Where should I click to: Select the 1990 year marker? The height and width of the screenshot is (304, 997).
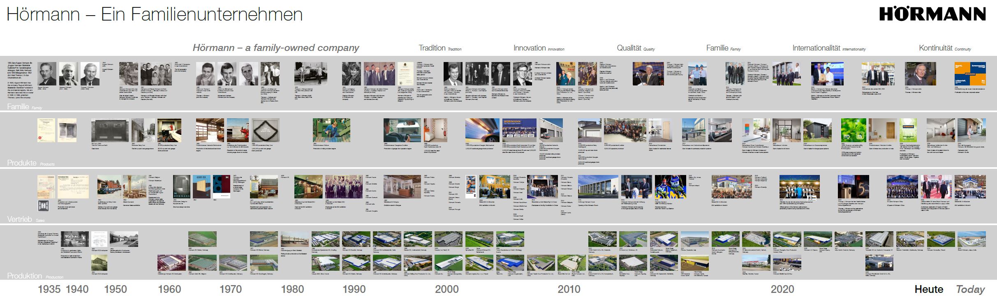click(354, 289)
